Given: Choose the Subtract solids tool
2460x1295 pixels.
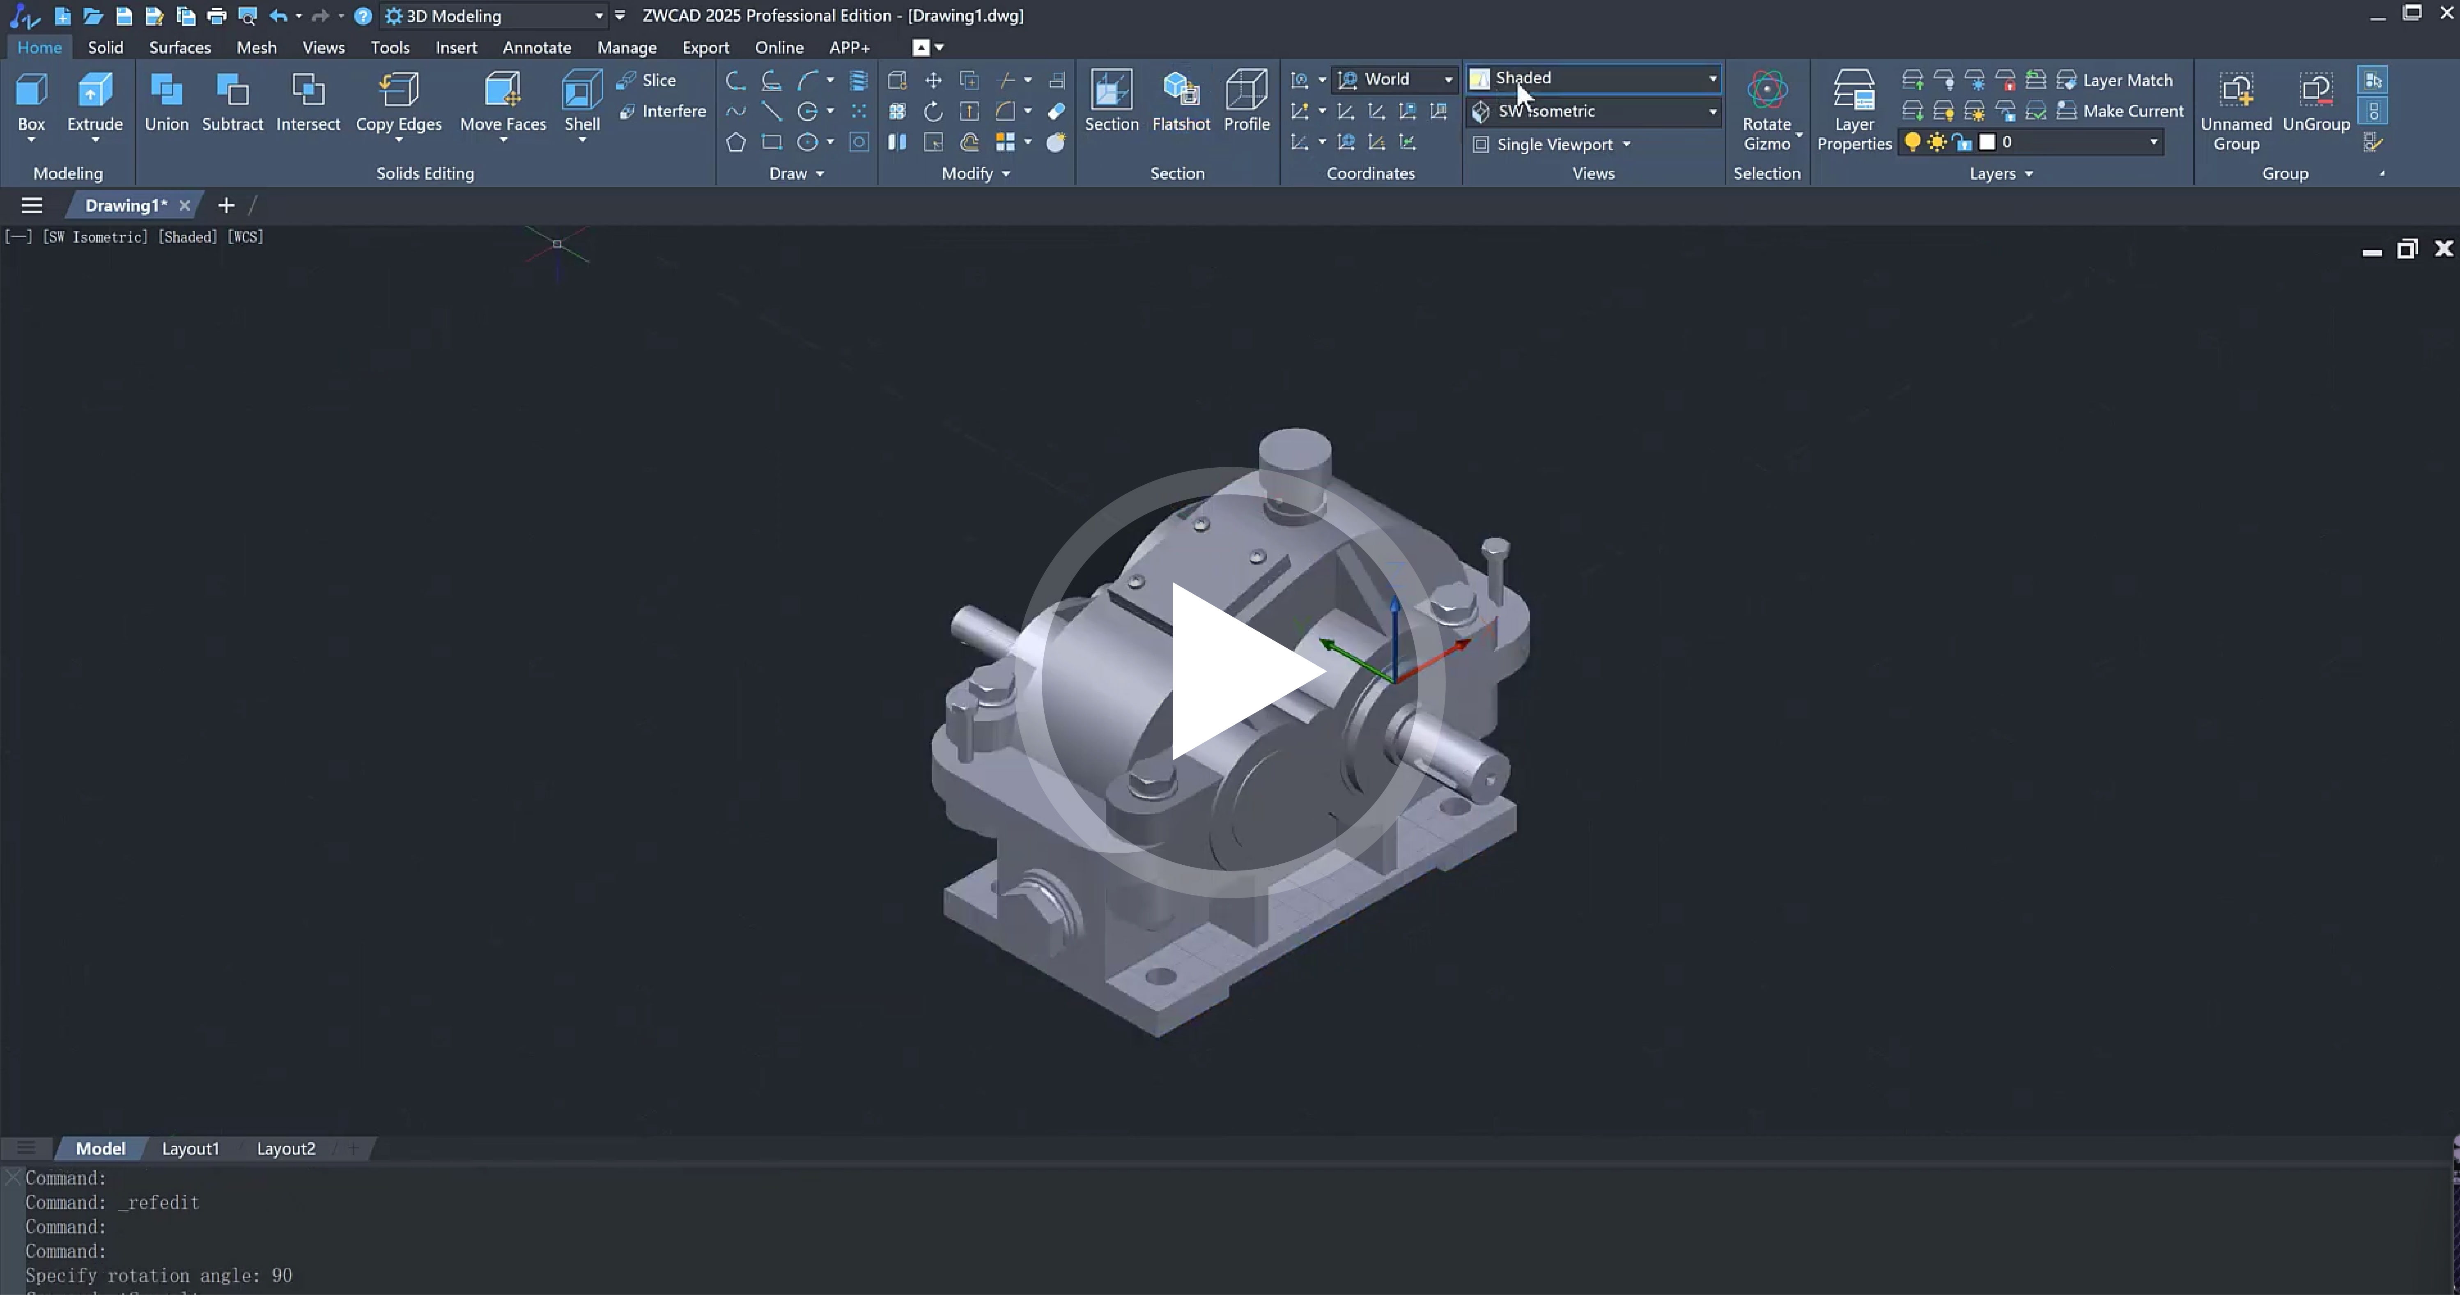Looking at the screenshot, I should pos(232,102).
